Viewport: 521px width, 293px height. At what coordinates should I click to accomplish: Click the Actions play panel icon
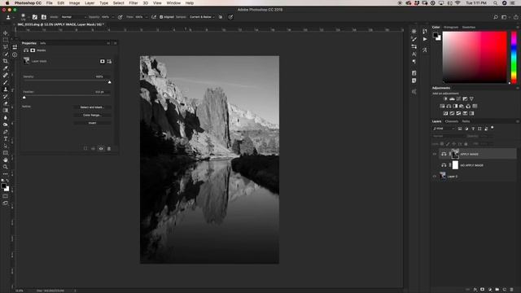click(425, 39)
